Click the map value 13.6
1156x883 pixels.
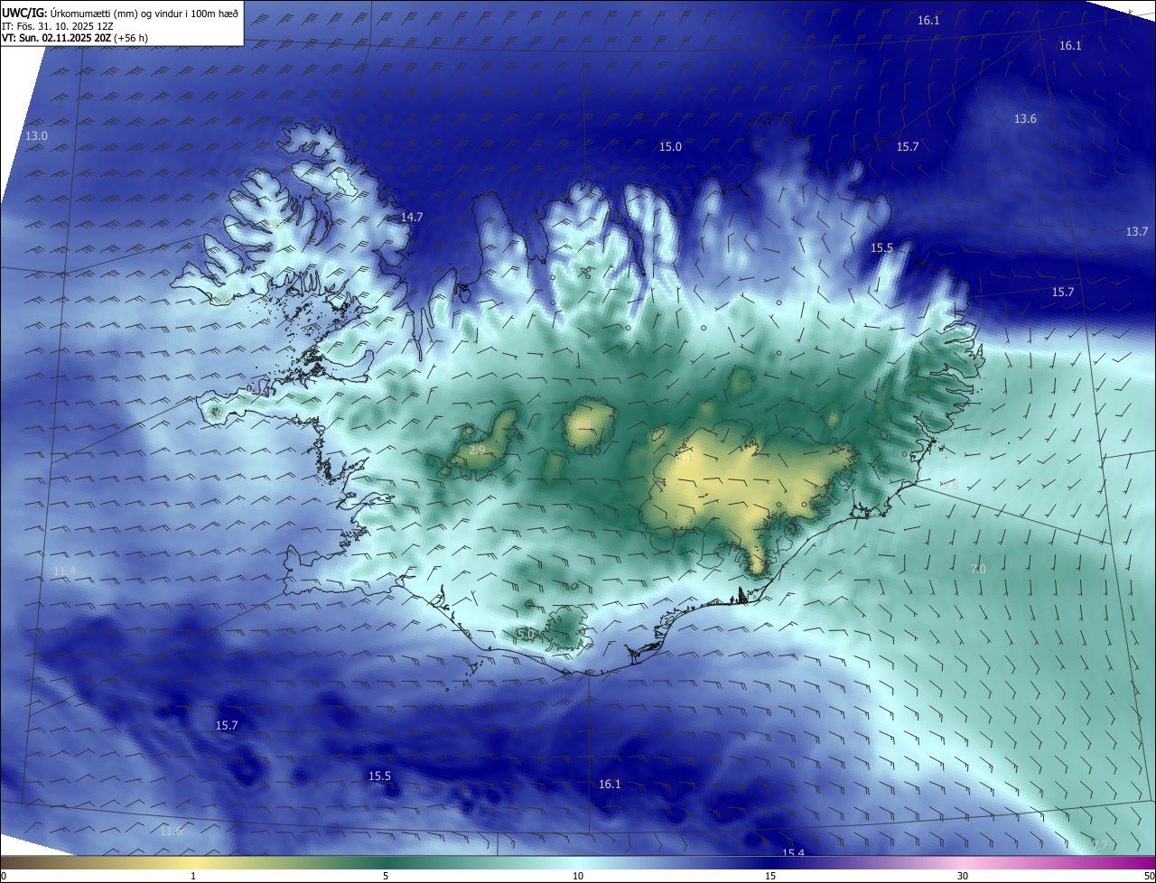(1025, 119)
